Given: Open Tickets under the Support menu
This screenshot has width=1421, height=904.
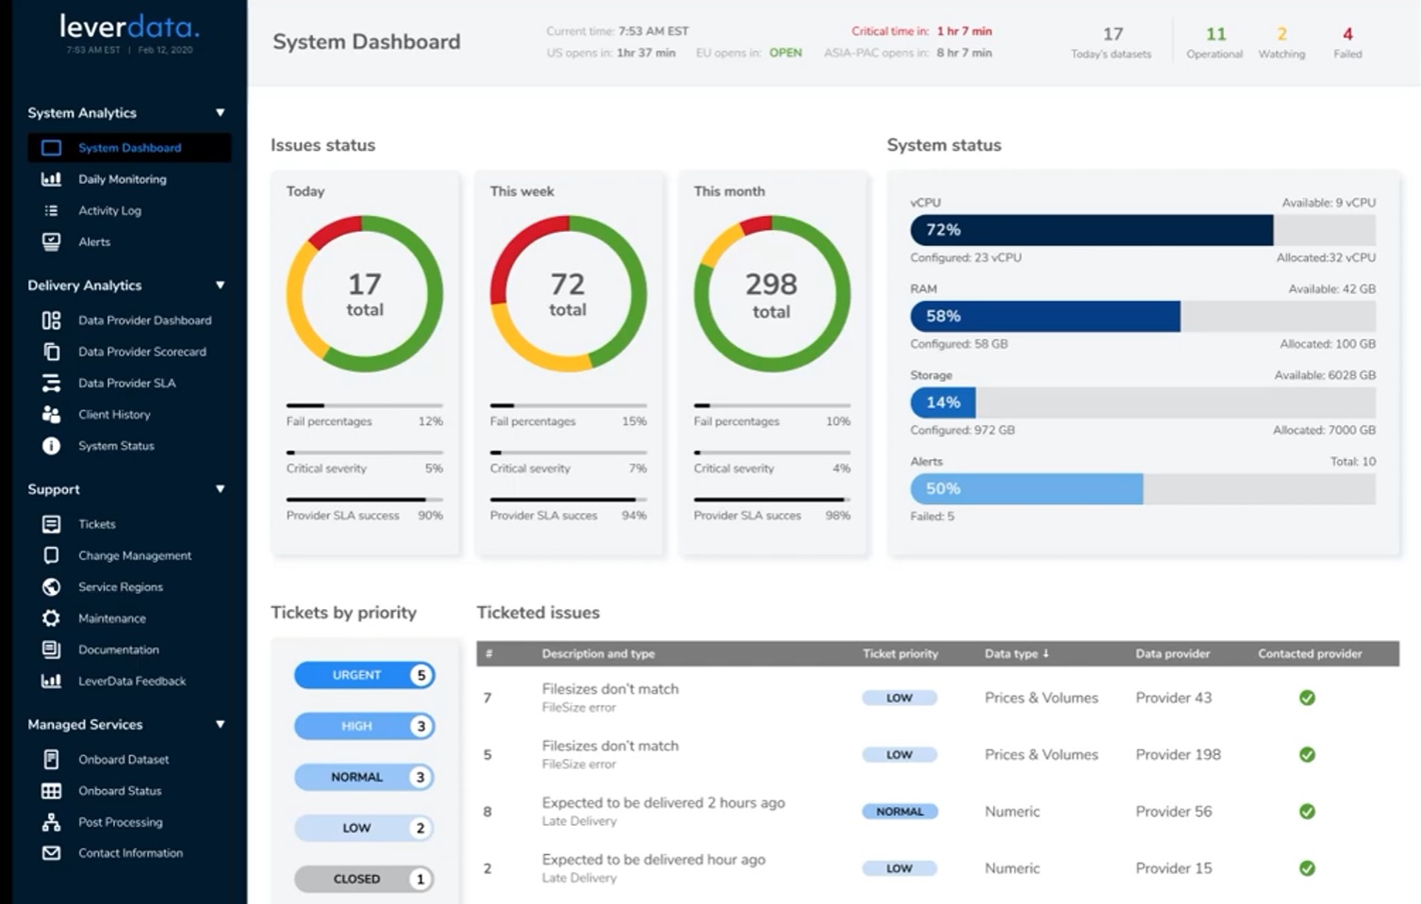Looking at the screenshot, I should tap(98, 524).
